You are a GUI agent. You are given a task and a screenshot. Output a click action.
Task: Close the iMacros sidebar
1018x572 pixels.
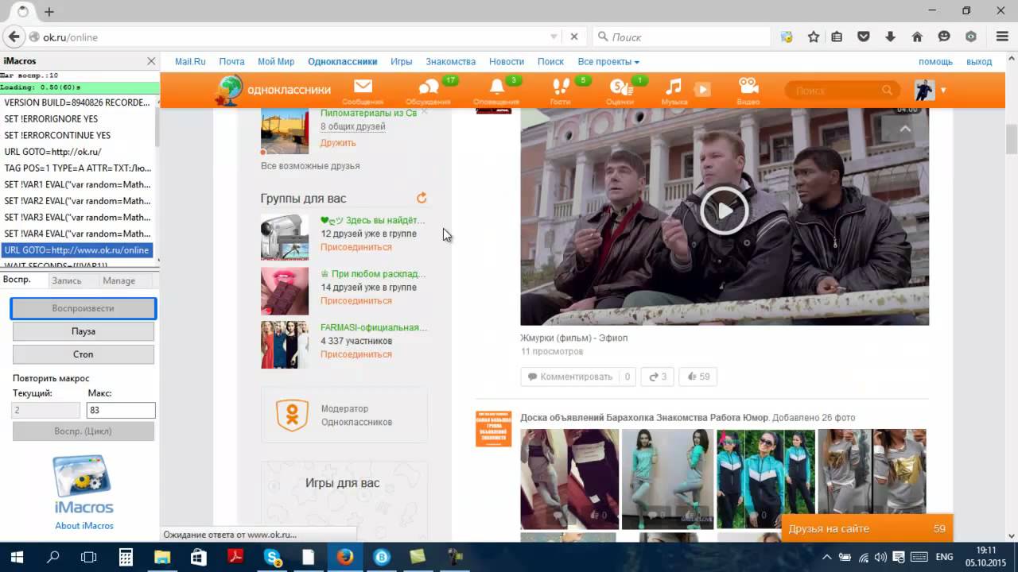151,61
